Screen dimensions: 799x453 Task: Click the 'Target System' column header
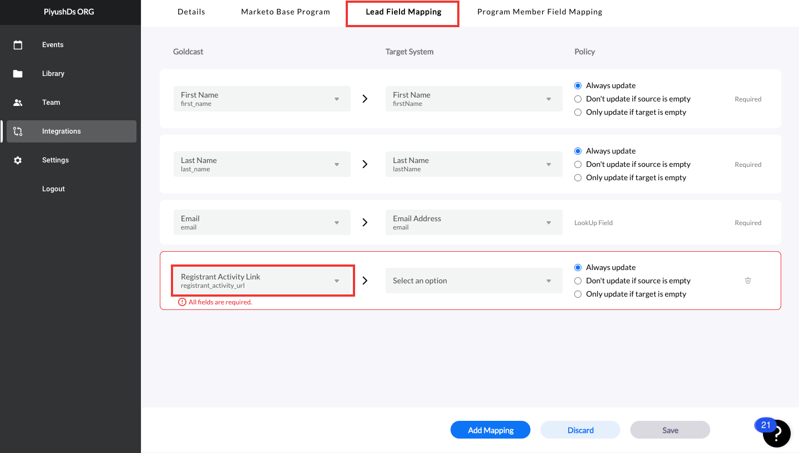[x=409, y=52]
